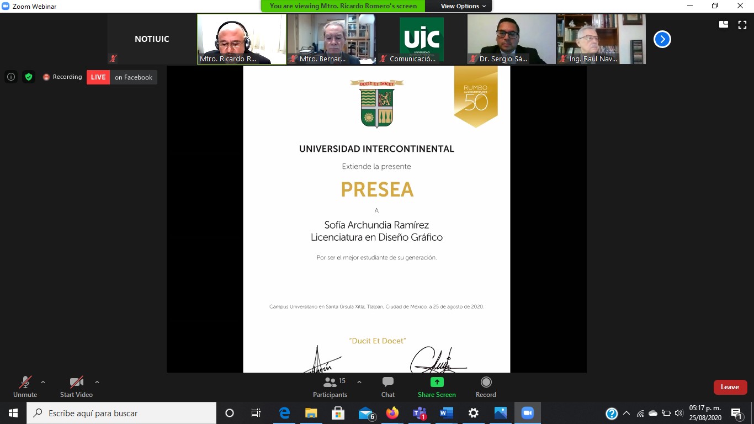The image size is (754, 424).
Task: Show next page of participant videos
Action: click(662, 39)
